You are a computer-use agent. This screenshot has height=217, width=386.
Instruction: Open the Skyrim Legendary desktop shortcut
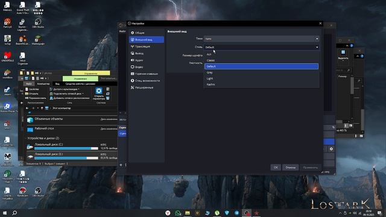(23, 25)
